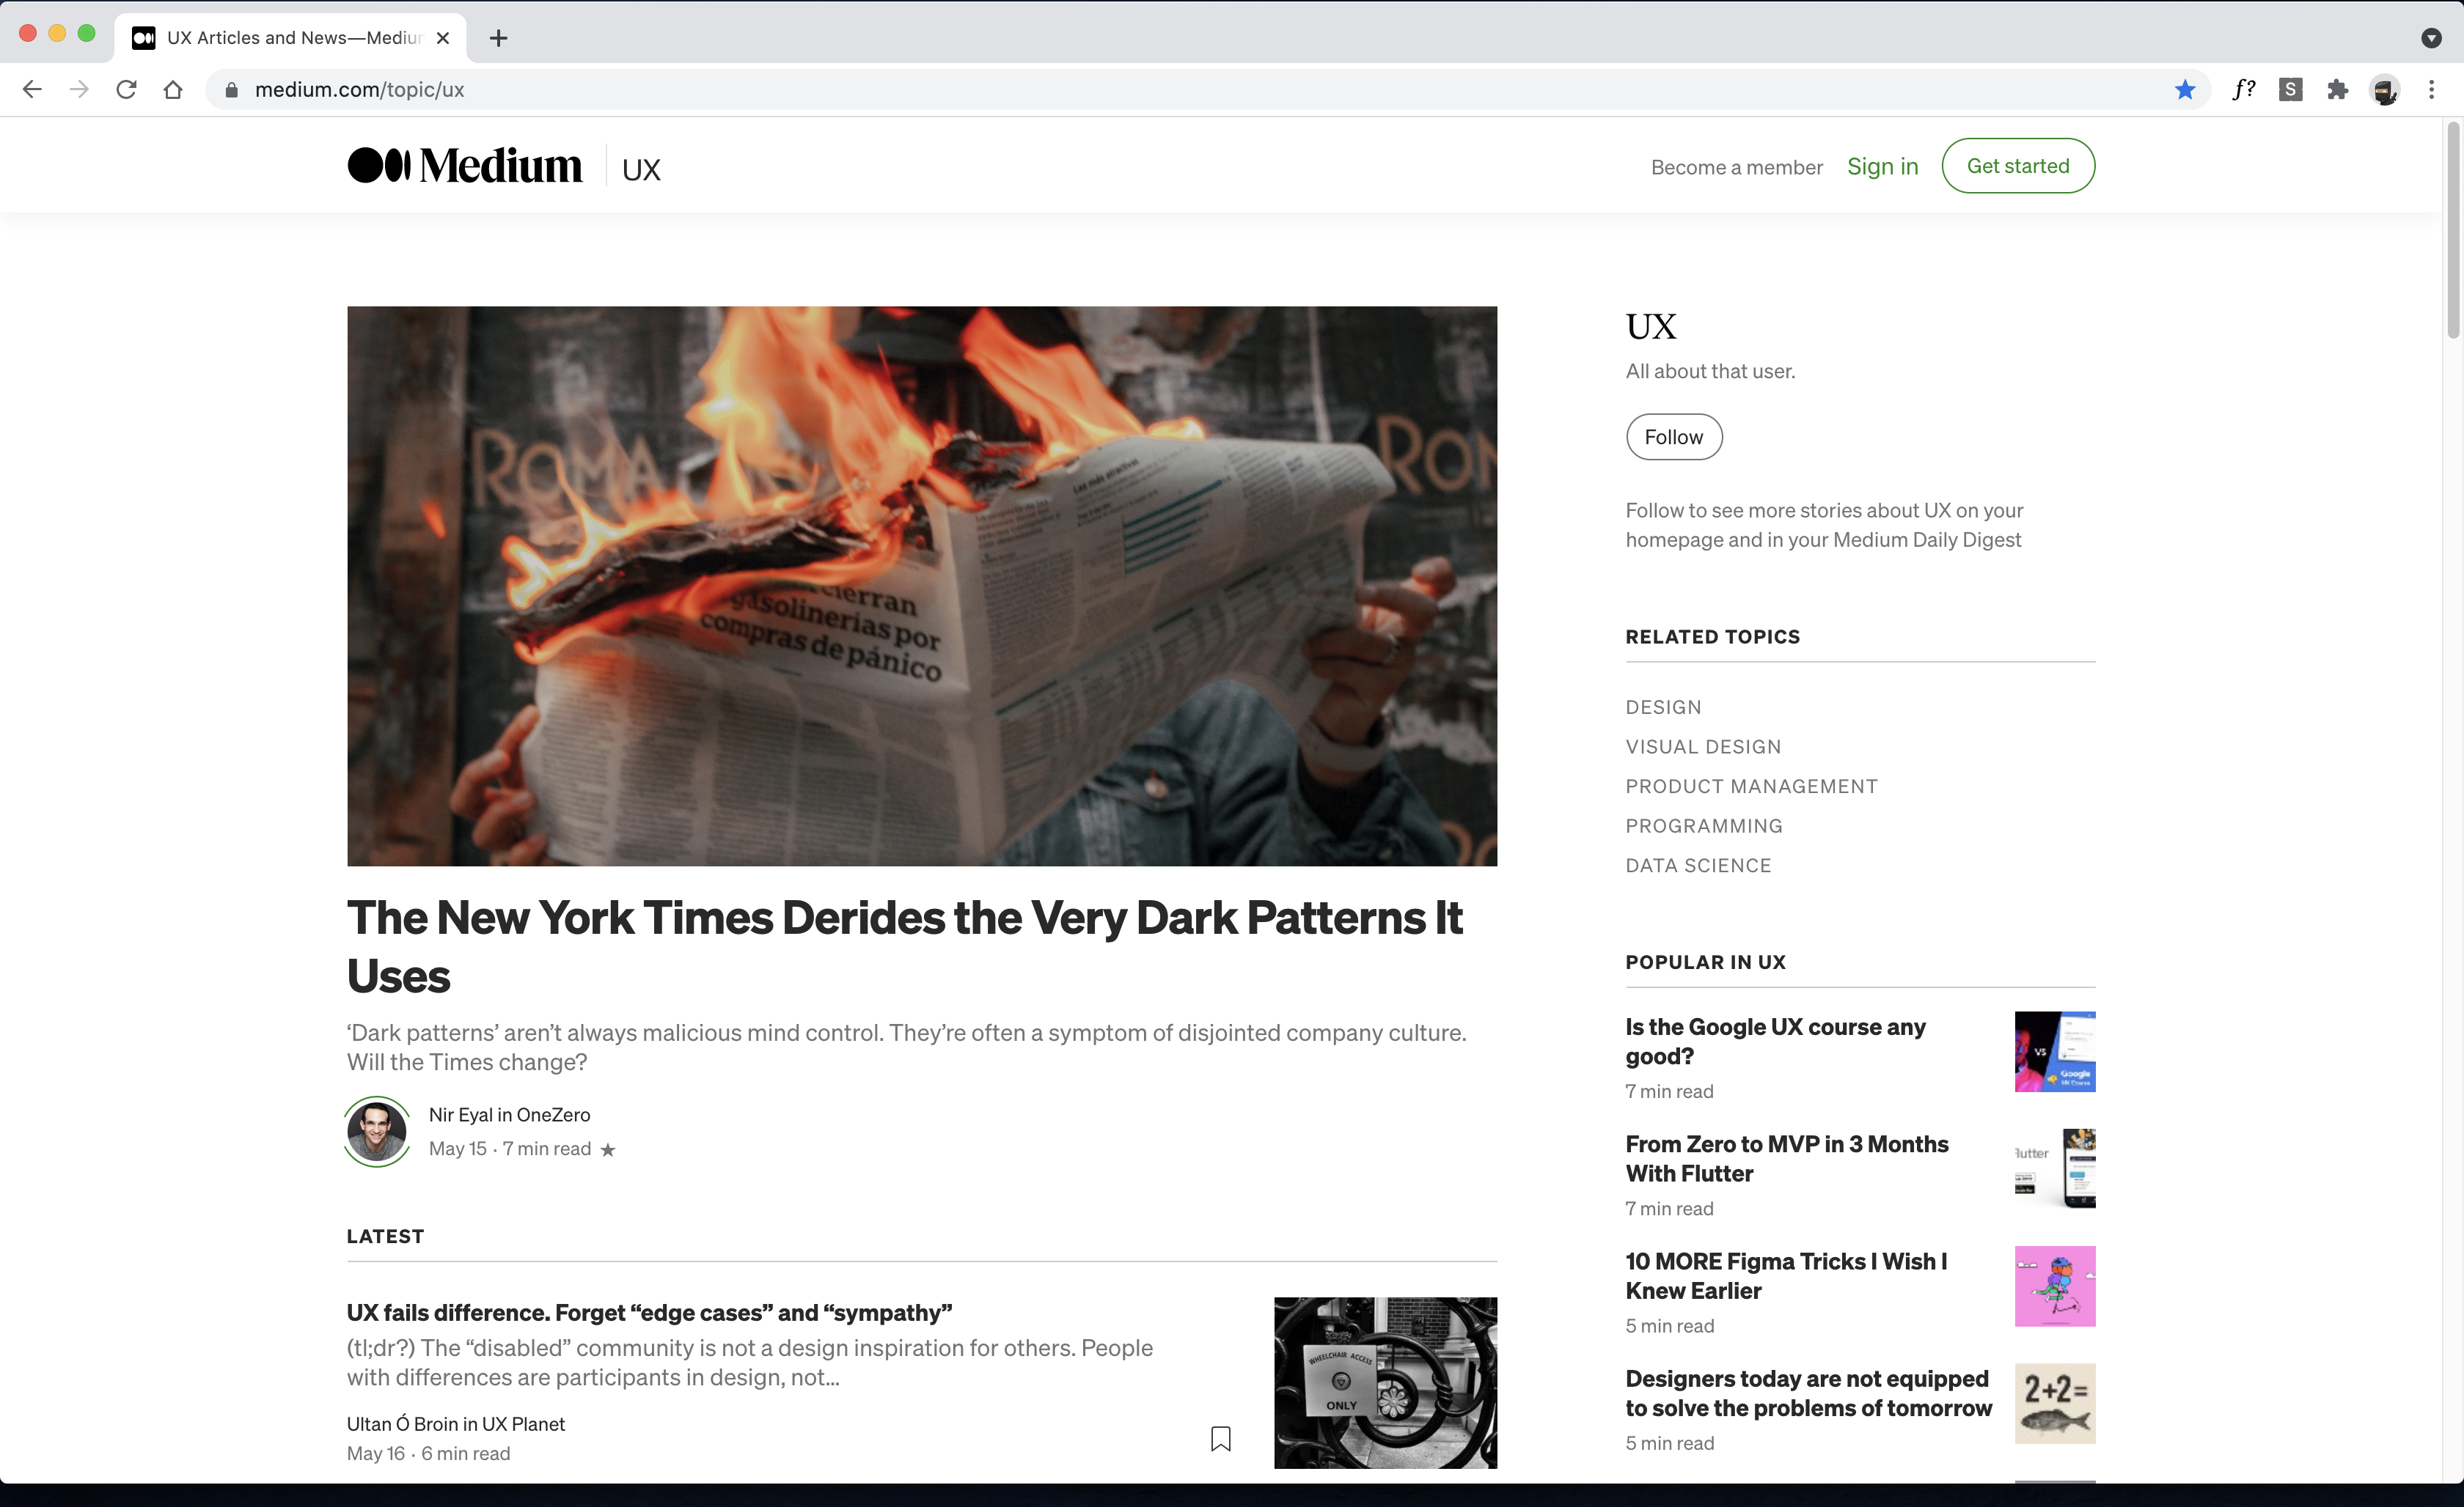Viewport: 2464px width, 1507px height.
Task: Open New York Times Dark Patterns headline
Action: [x=905, y=946]
